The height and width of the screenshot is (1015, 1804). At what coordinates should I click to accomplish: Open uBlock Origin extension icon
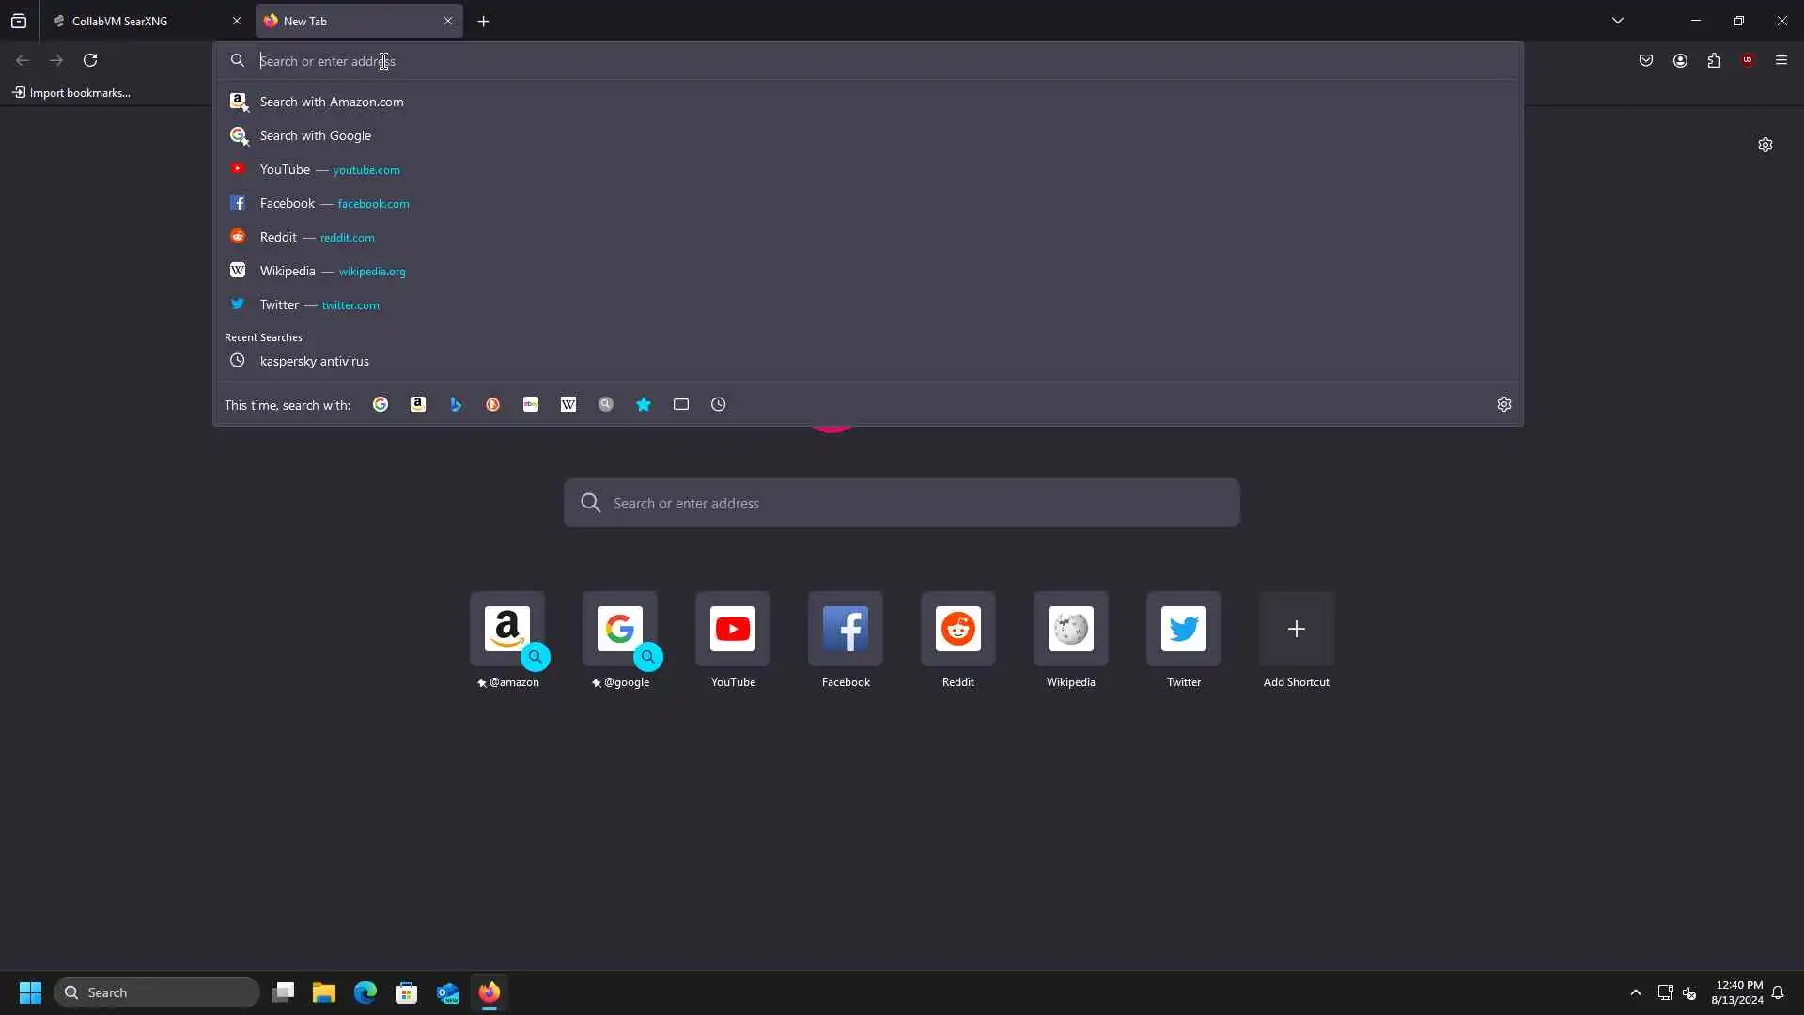[1748, 60]
